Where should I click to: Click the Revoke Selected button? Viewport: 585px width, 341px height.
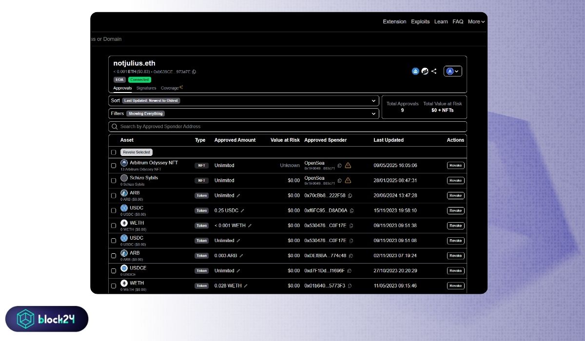[136, 152]
